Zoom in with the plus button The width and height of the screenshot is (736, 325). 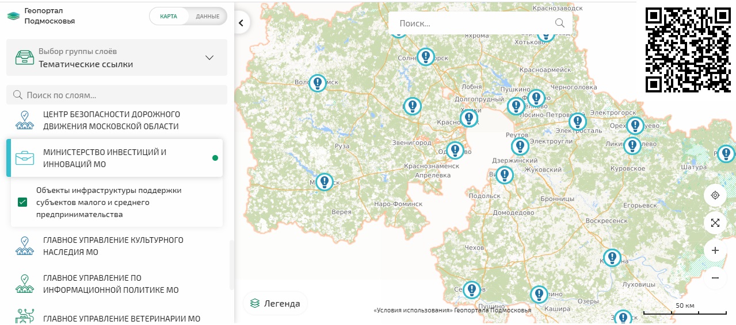pos(715,250)
